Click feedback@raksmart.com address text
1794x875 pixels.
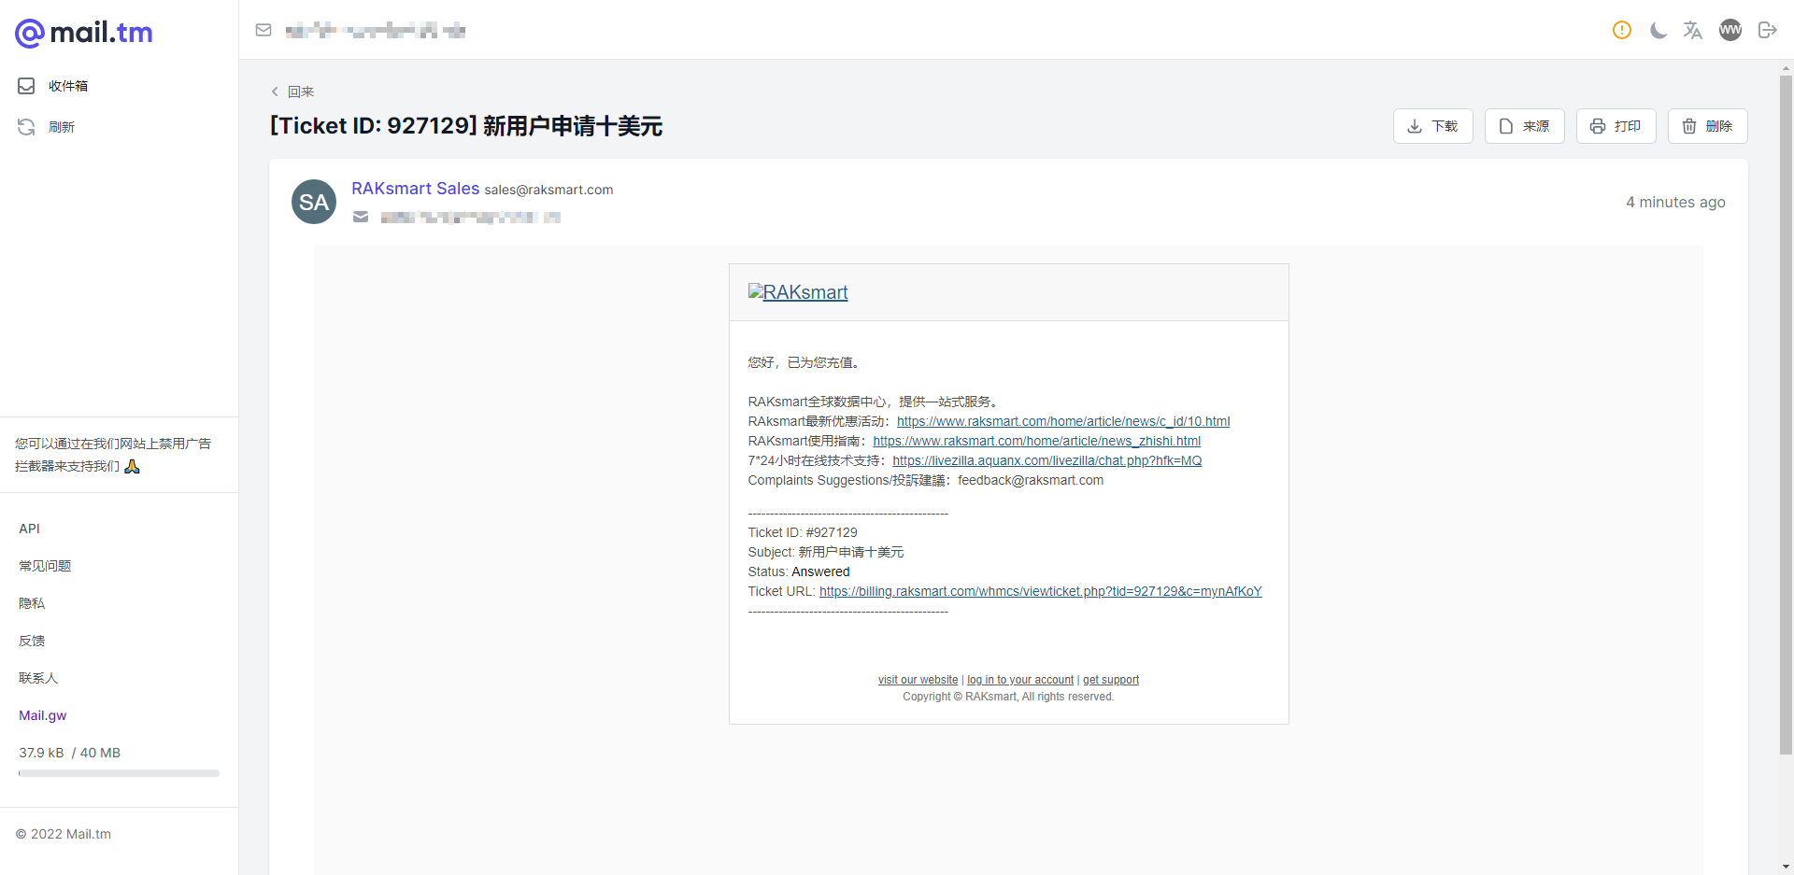point(1031,480)
